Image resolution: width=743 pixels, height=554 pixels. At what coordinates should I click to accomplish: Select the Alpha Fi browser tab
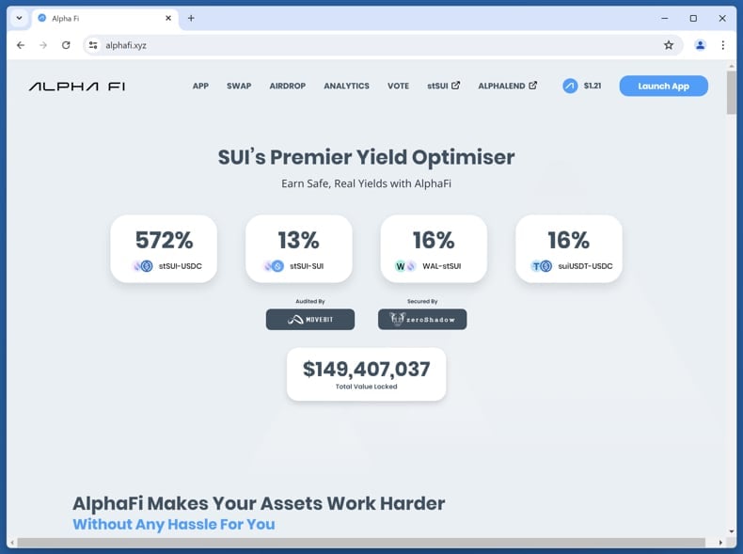(105, 18)
